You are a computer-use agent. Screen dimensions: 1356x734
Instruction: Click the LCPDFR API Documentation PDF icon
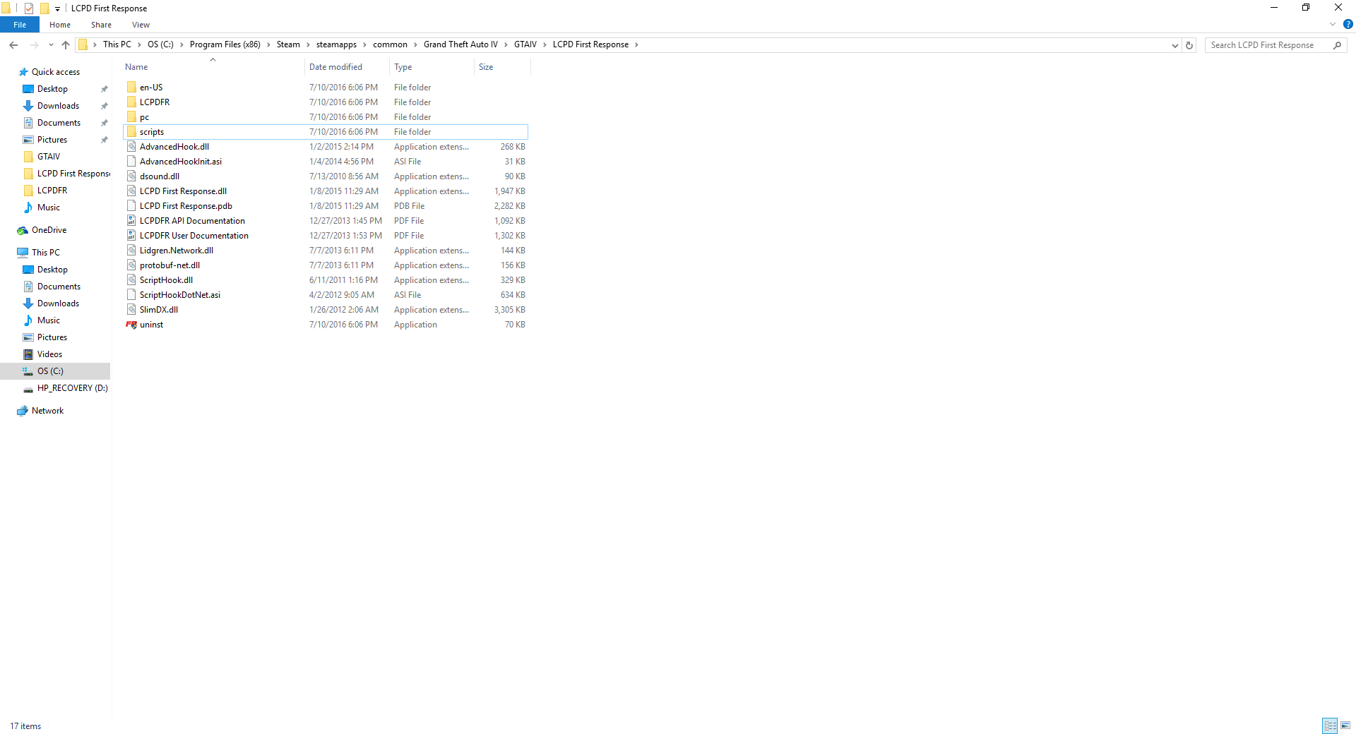coord(131,221)
